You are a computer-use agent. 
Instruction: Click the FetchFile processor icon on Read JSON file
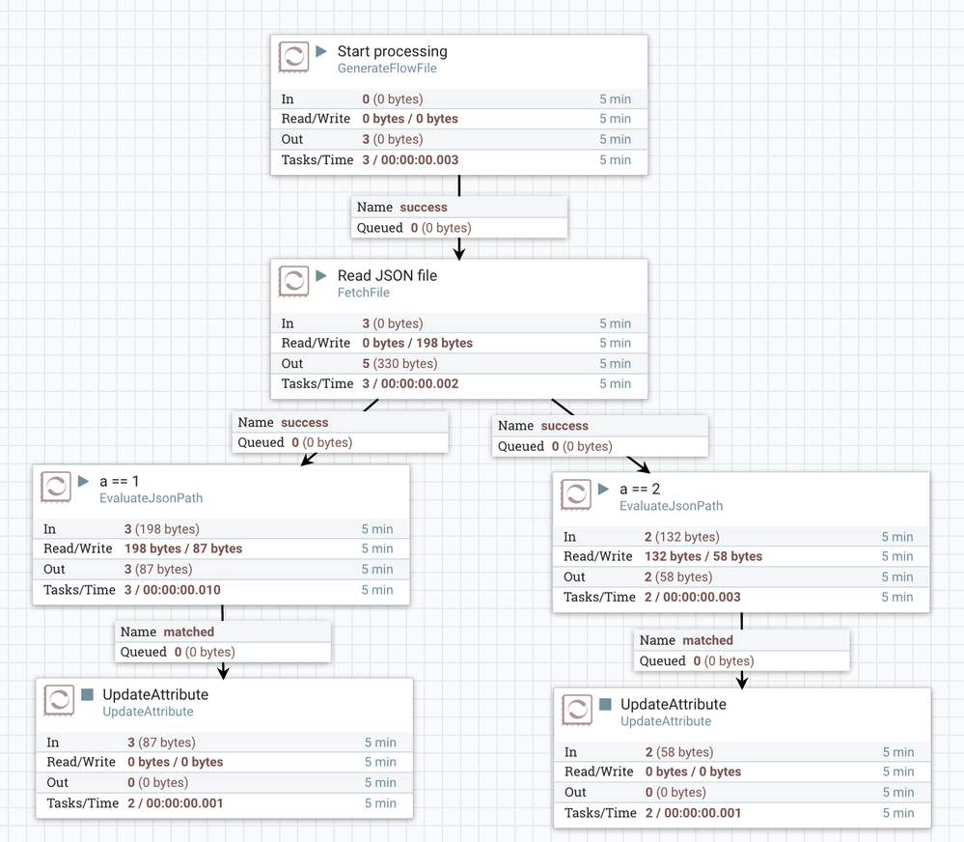click(295, 281)
